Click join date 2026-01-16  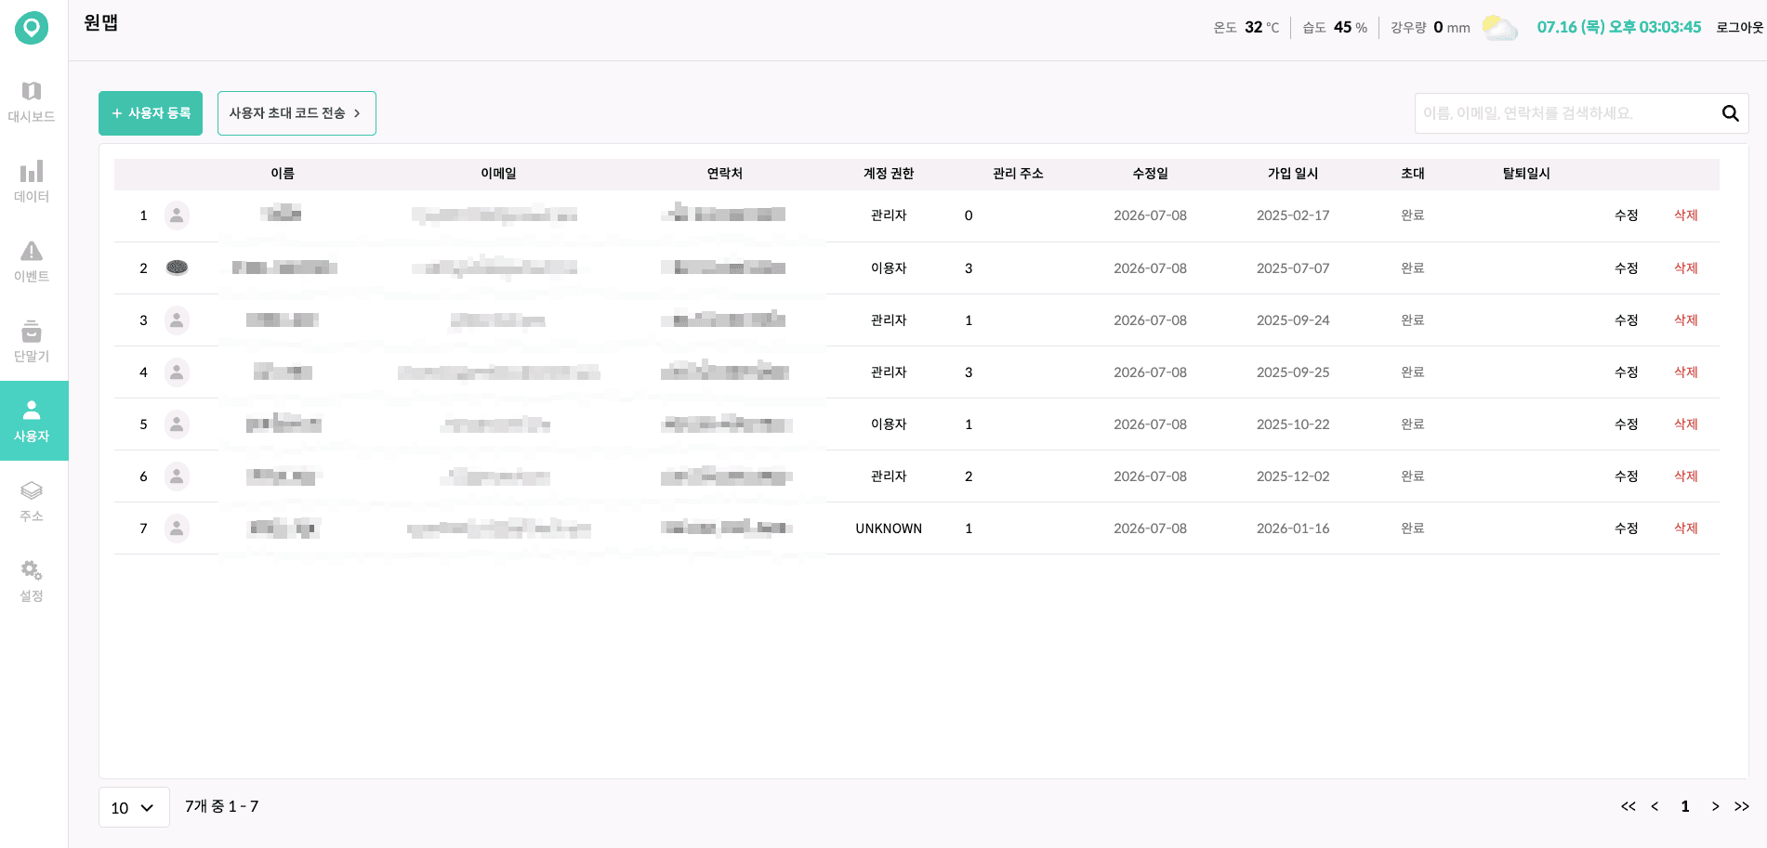(1293, 528)
